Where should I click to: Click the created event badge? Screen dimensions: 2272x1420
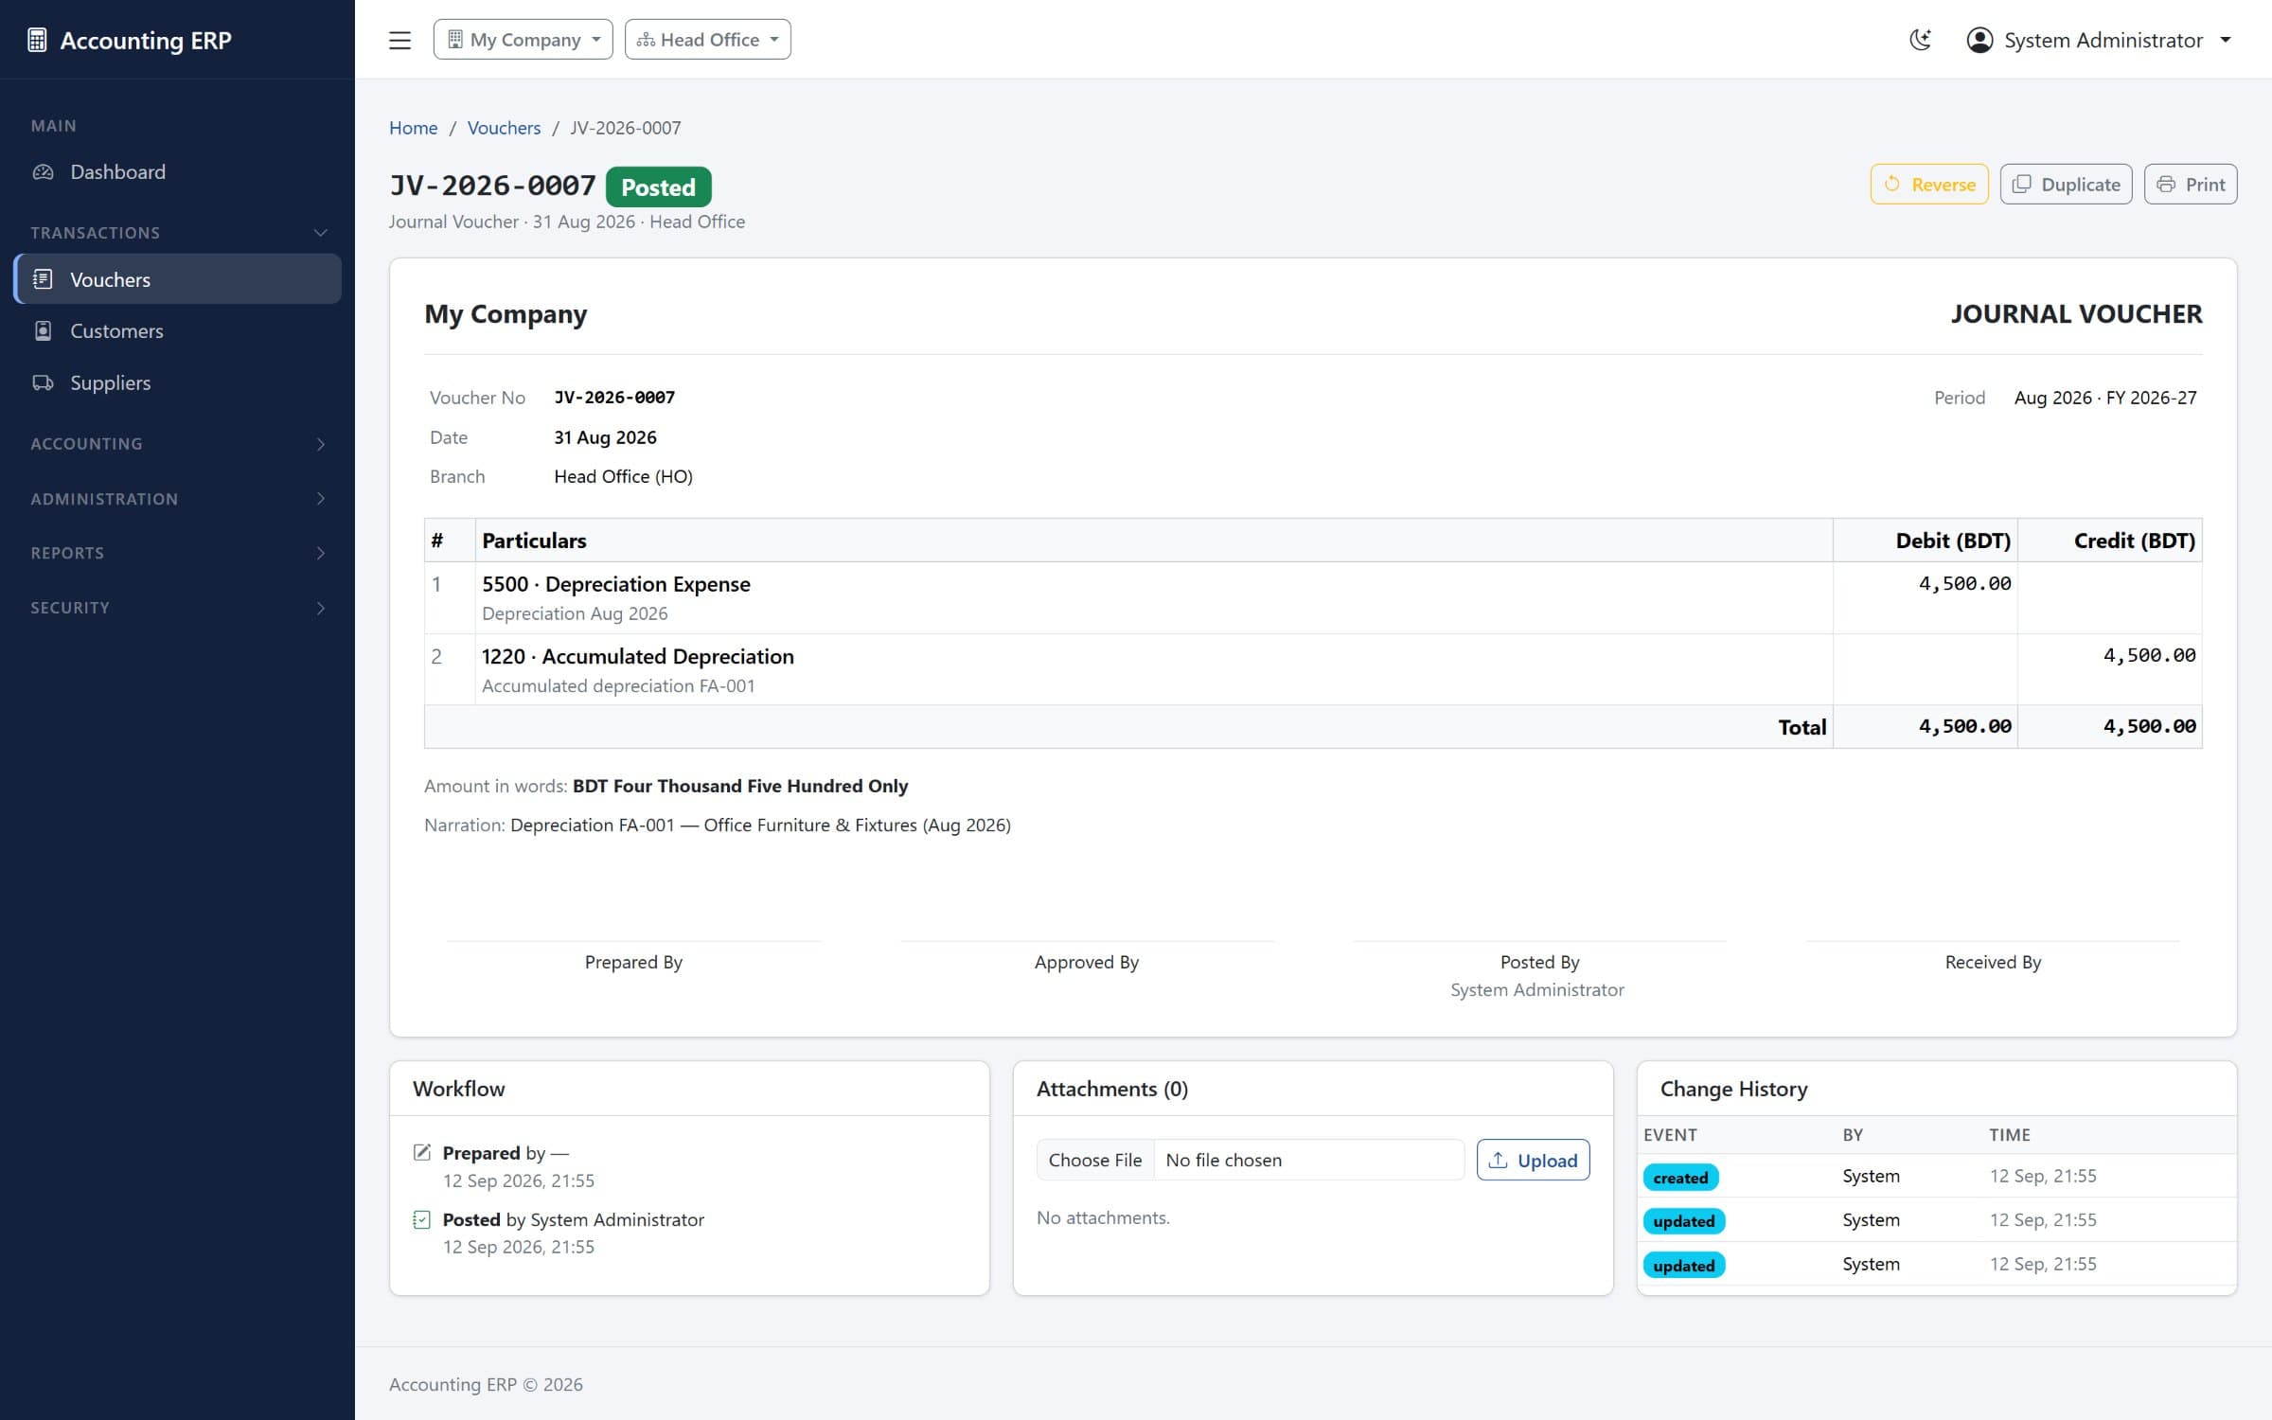click(1680, 1177)
